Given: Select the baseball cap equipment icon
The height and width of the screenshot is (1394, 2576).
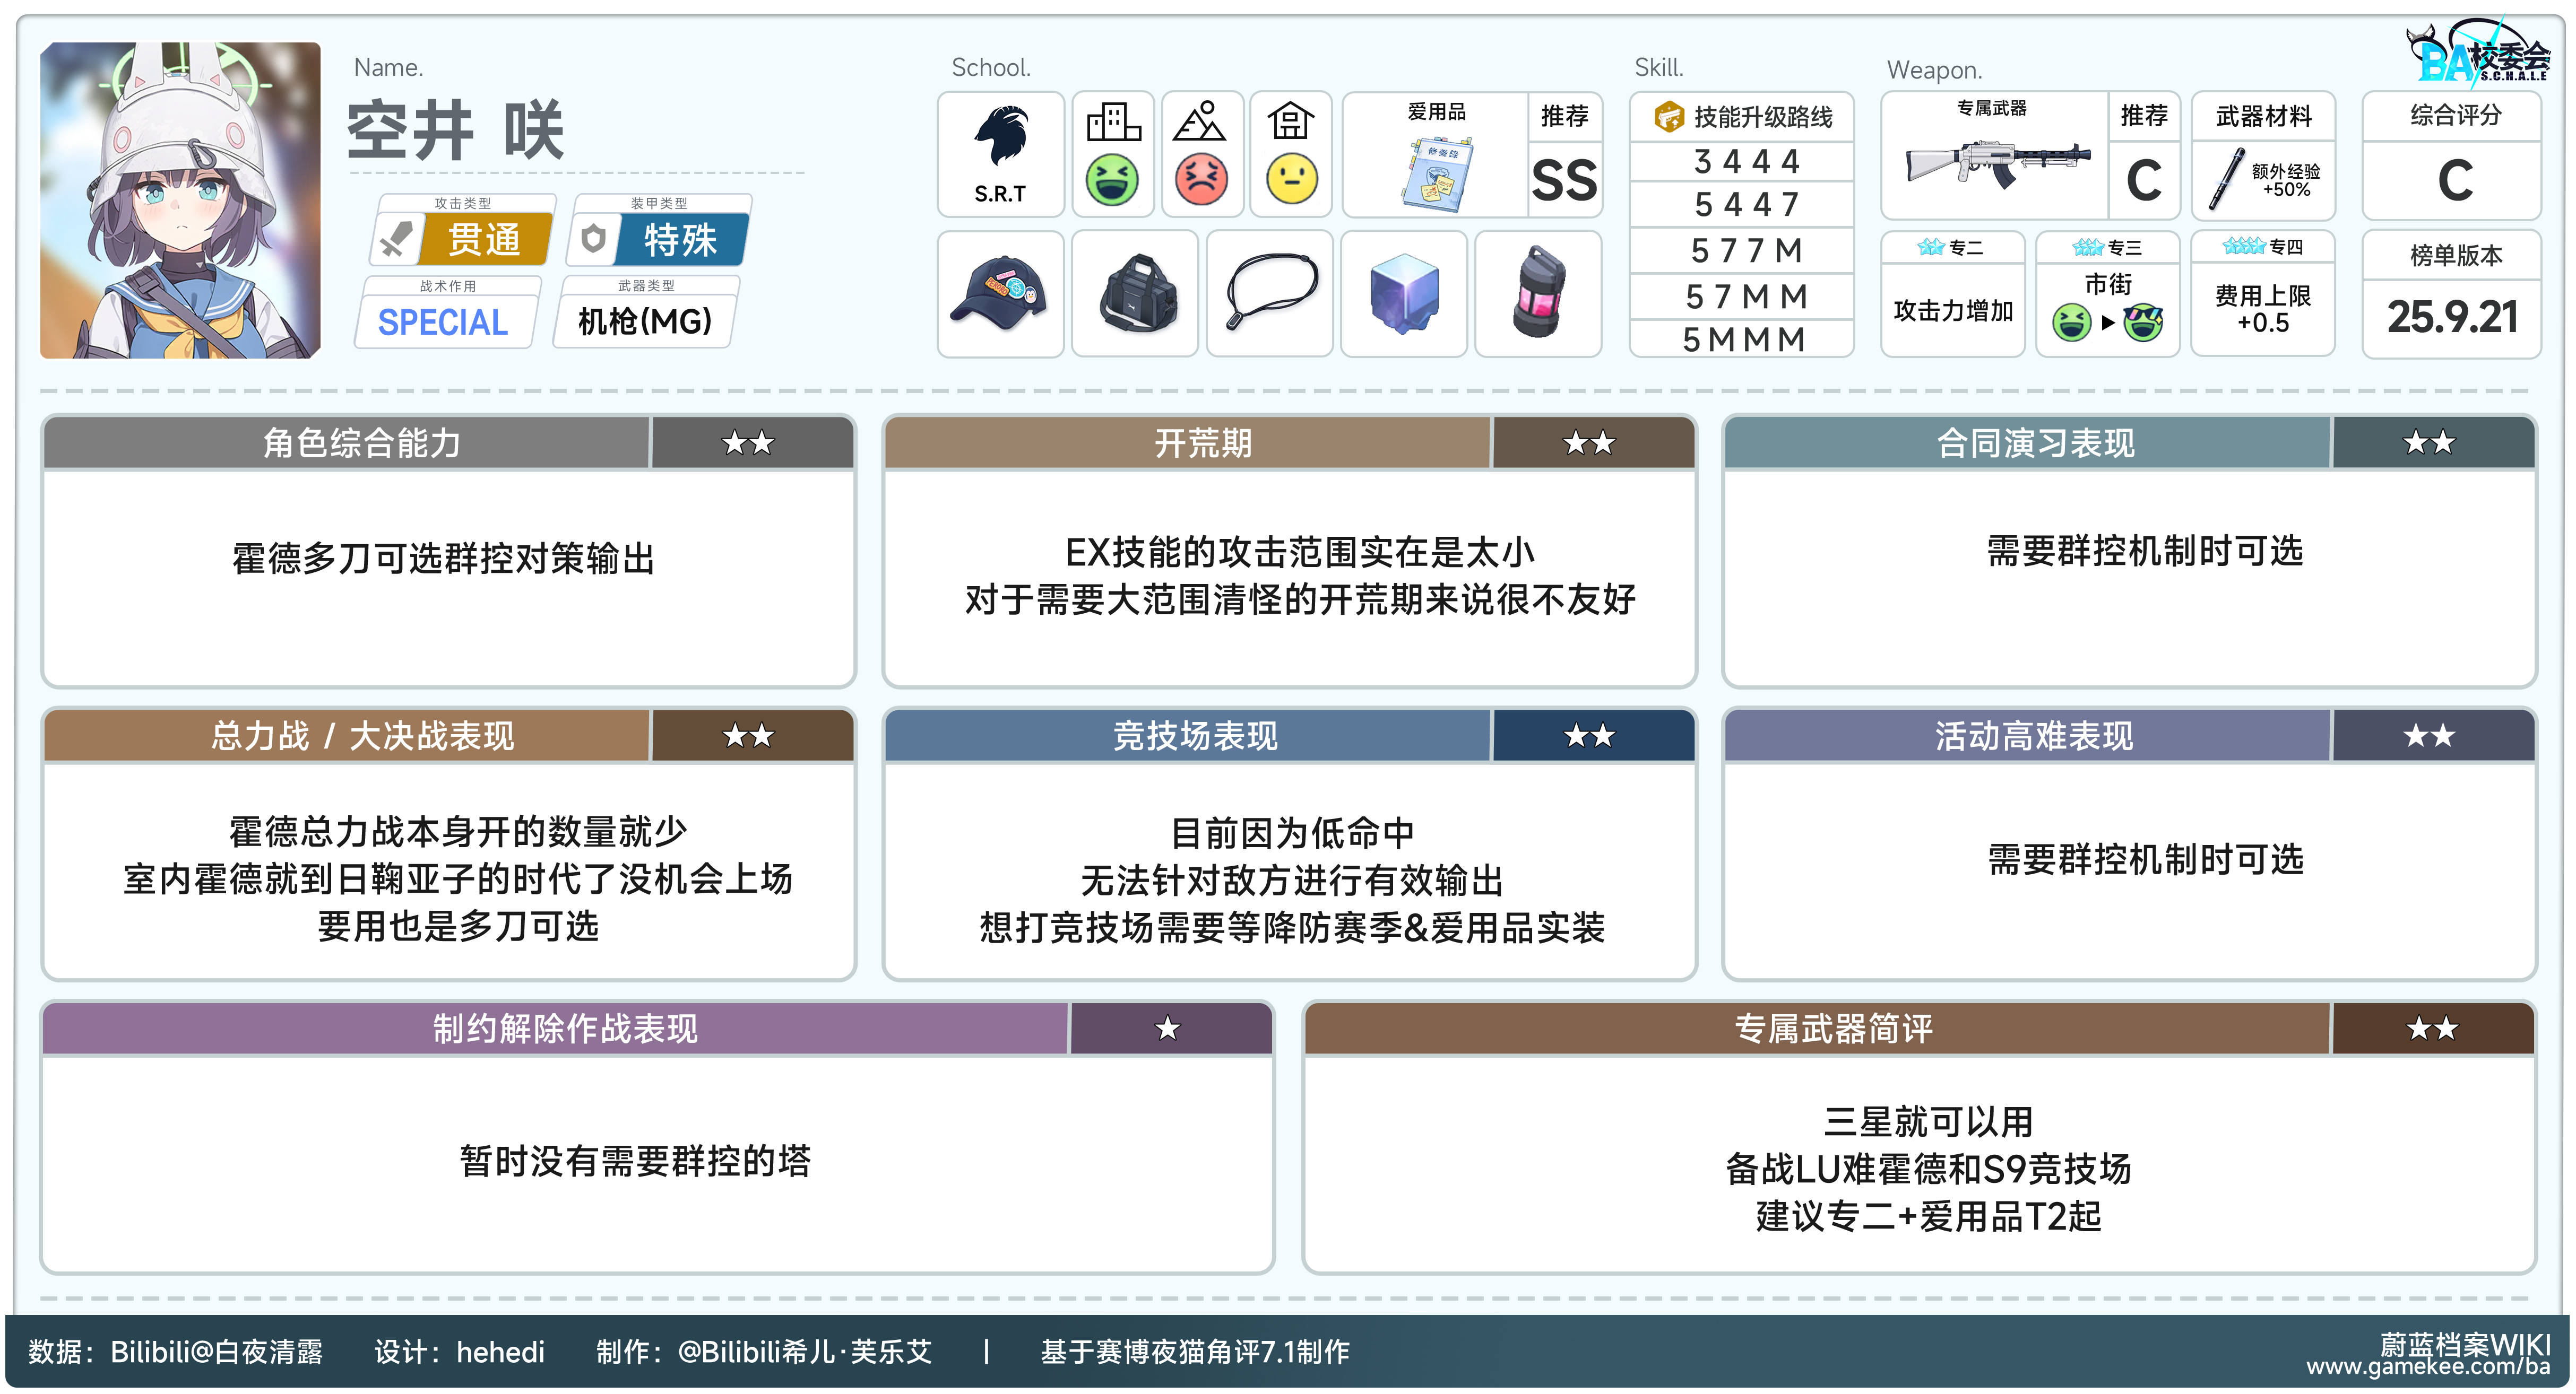Looking at the screenshot, I should pos(999,293).
